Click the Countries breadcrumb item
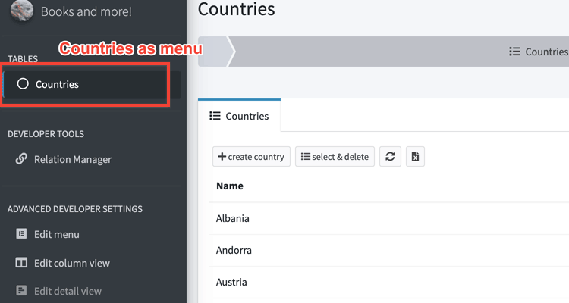This screenshot has height=303, width=569. pyautogui.click(x=539, y=52)
